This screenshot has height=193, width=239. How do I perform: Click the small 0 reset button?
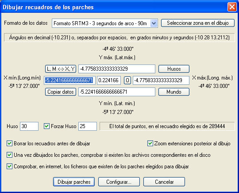tap(127, 80)
